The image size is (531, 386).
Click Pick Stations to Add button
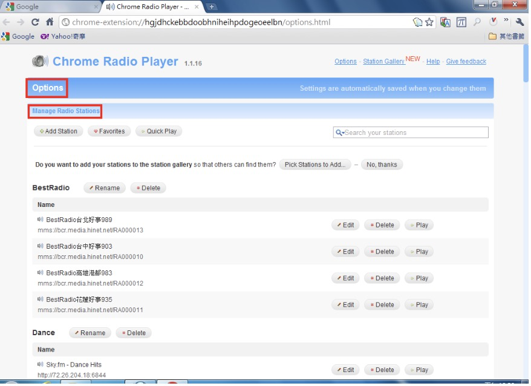(315, 165)
